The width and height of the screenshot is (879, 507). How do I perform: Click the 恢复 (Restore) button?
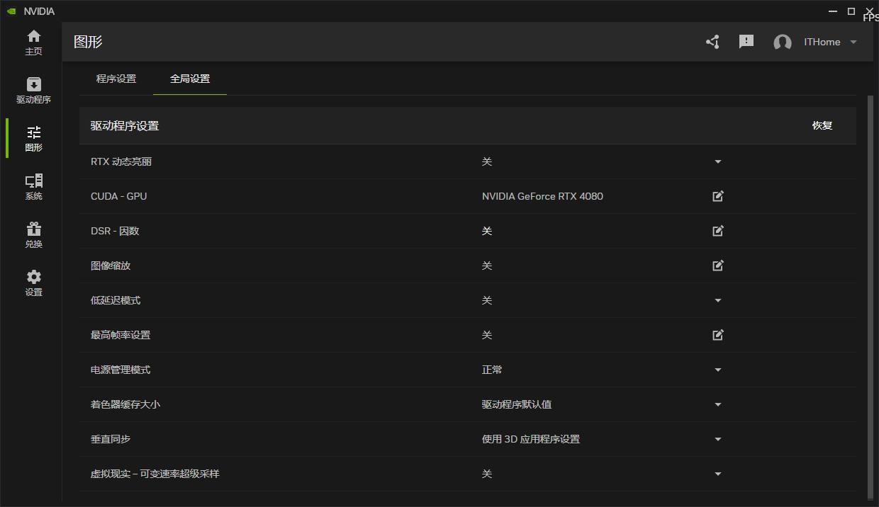822,125
